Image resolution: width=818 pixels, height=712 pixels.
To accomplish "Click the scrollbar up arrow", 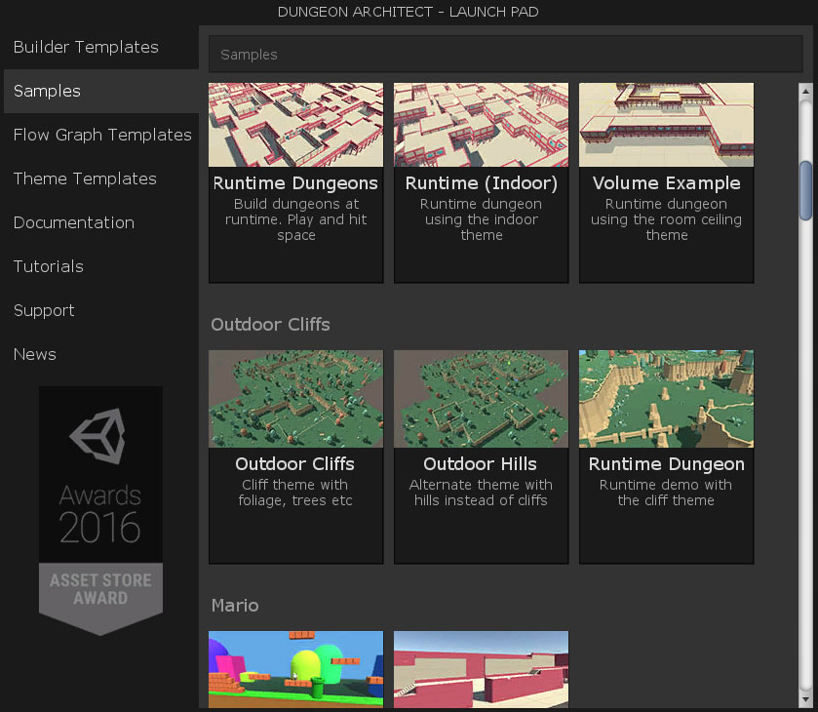I will coord(805,91).
